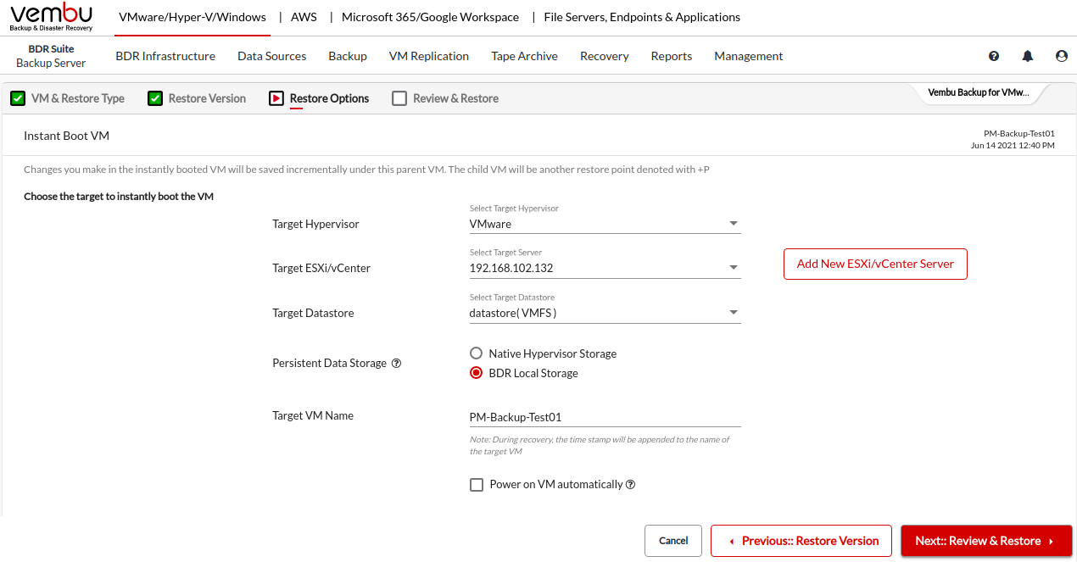Select BDR Local Storage radio option
The width and height of the screenshot is (1077, 562).
point(476,373)
